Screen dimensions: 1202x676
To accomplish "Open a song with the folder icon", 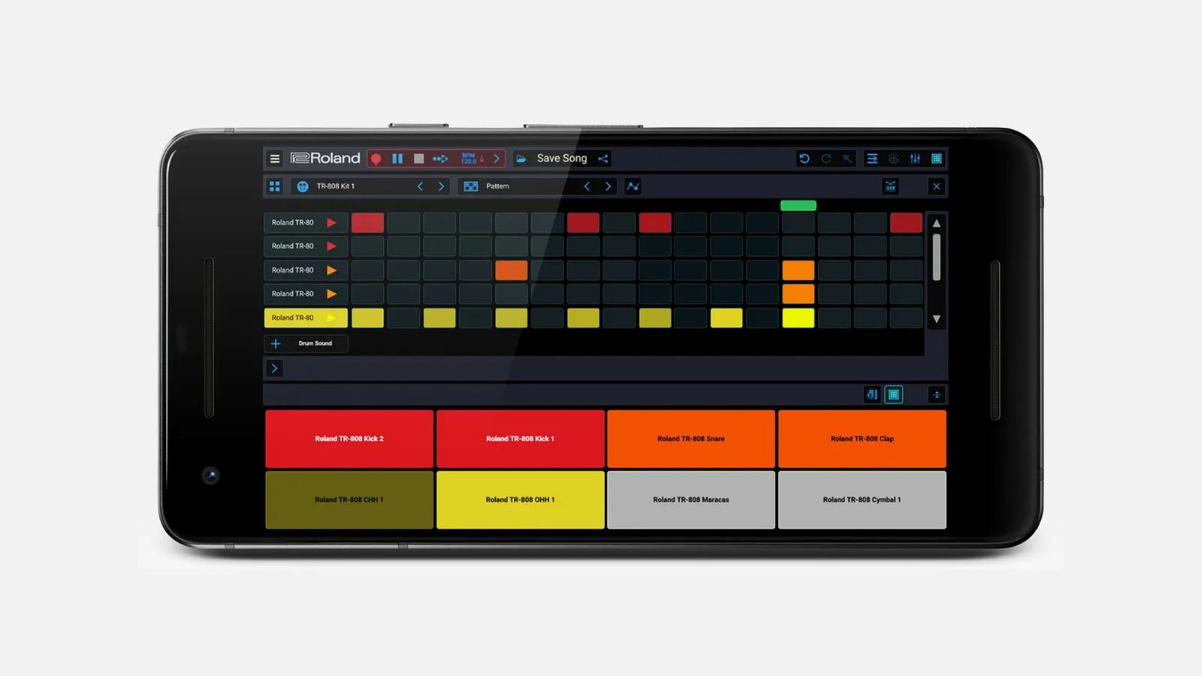I will 521,158.
